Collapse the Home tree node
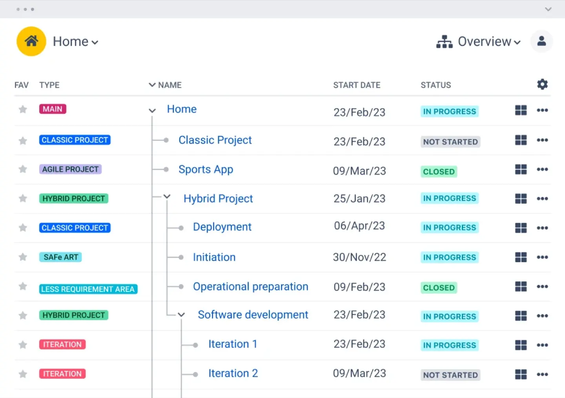The image size is (565, 398). (152, 111)
